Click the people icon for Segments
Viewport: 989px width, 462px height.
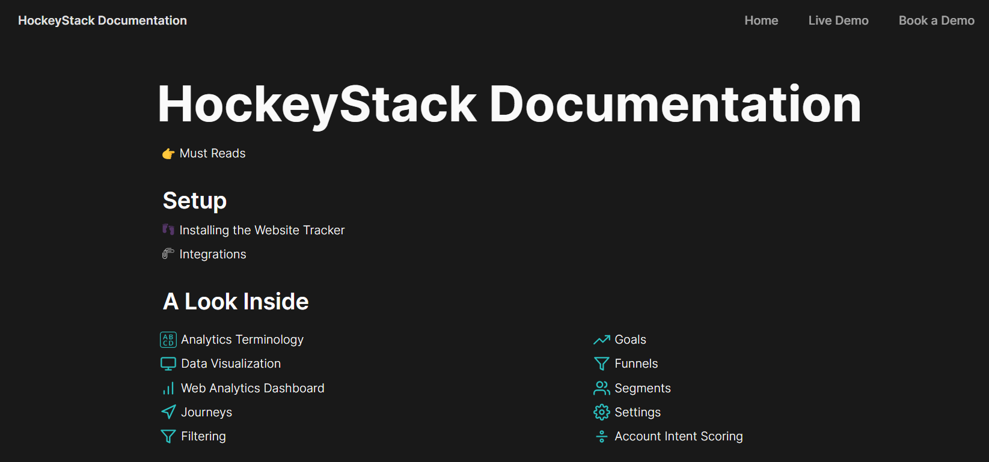pyautogui.click(x=602, y=388)
